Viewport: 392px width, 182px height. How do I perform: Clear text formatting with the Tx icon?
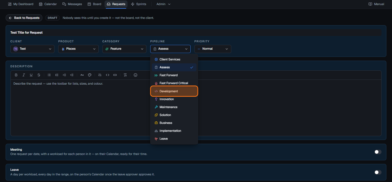125,75
